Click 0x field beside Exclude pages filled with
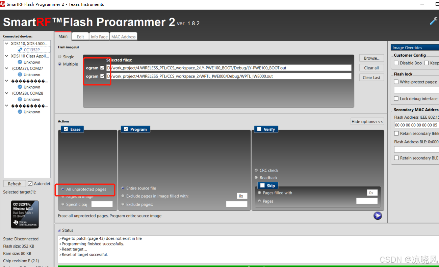The image size is (439, 267). [x=242, y=196]
